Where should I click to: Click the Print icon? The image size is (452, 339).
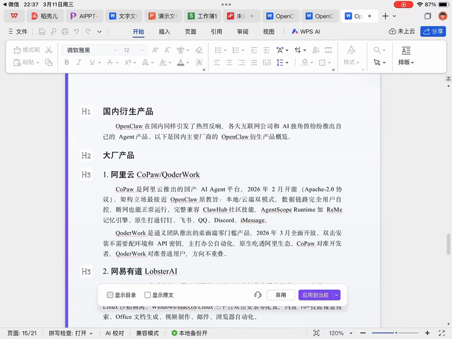[x=65, y=32]
